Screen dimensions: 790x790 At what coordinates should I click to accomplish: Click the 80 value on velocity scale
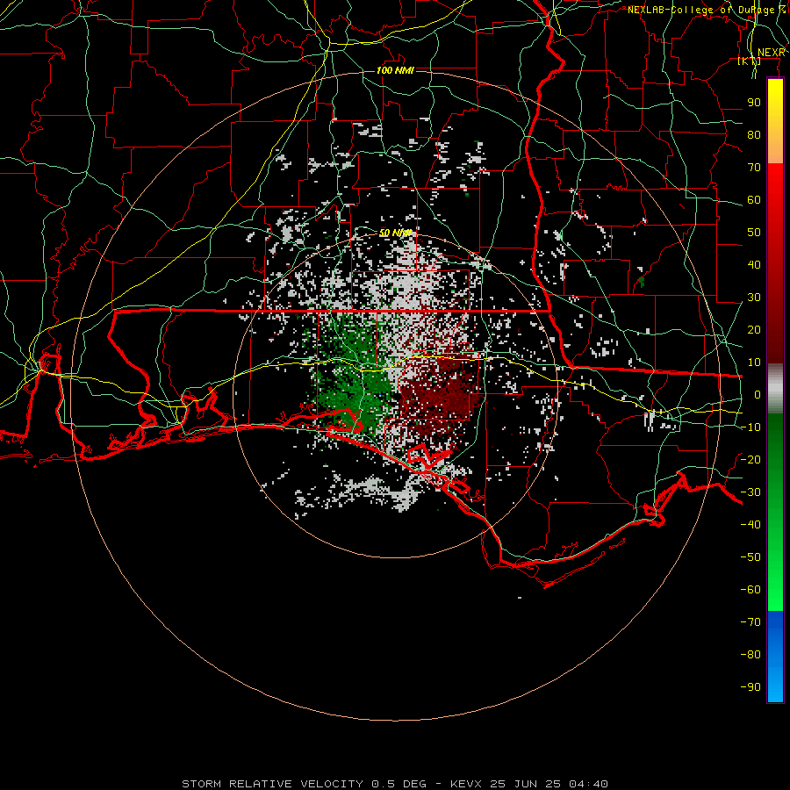click(754, 135)
